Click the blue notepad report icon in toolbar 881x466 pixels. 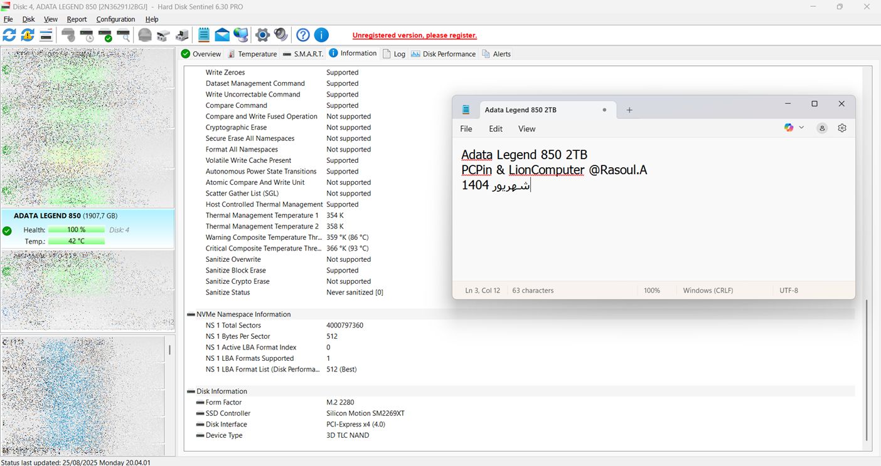204,35
